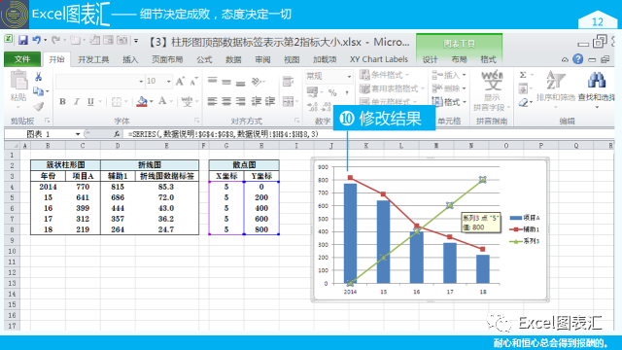Open the fill color paint bucket

142,101
